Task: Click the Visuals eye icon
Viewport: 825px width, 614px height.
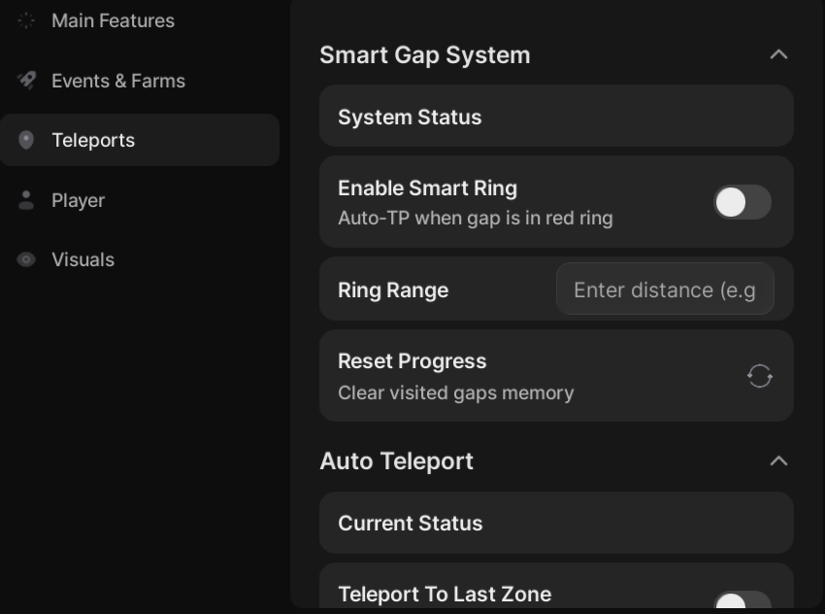Action: [x=26, y=259]
